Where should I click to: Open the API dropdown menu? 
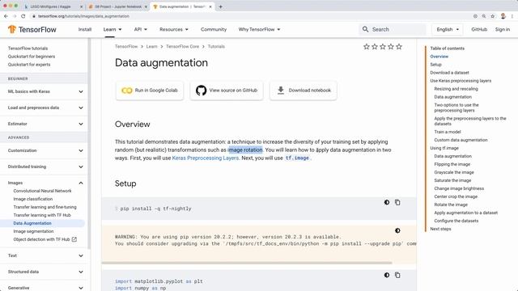(140, 29)
